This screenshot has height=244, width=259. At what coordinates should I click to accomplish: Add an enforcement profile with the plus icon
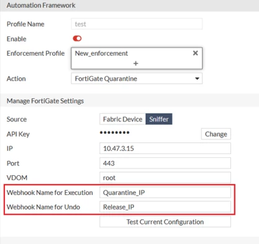point(136,63)
